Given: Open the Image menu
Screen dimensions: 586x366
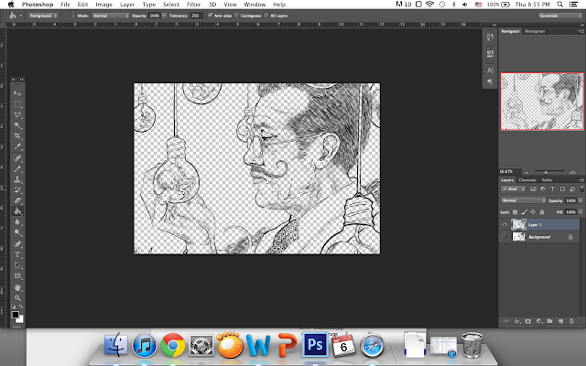Looking at the screenshot, I should click(x=103, y=5).
